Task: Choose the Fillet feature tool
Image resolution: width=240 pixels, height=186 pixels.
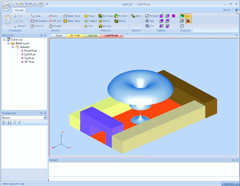Action: (121, 16)
